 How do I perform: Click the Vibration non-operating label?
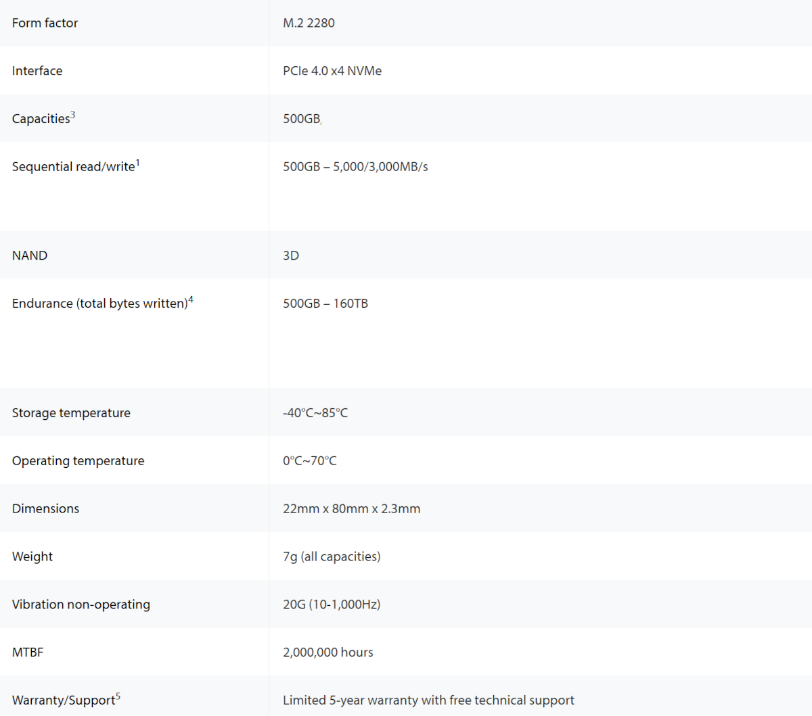pyautogui.click(x=81, y=604)
